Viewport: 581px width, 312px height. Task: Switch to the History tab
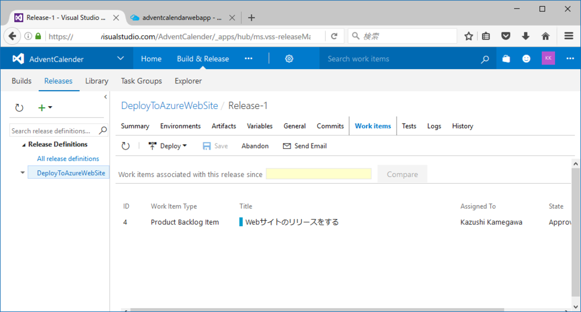click(x=462, y=126)
